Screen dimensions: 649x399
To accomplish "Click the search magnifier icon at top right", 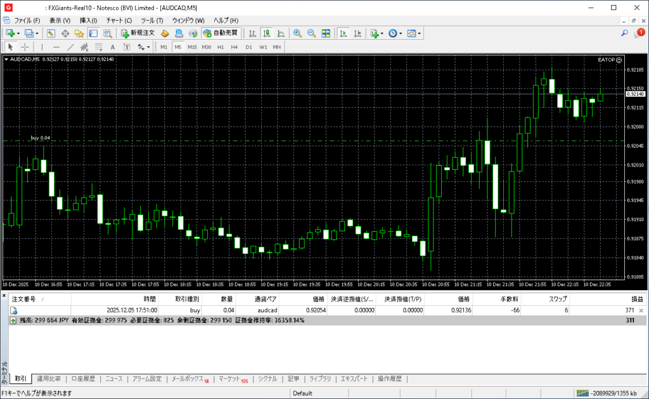I will [625, 33].
